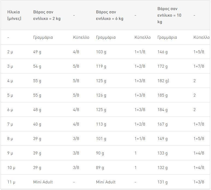Click the 'Βάρος σαν ενήλικο = 6 kg' header
This screenshot has height=190, width=211.
tap(109, 15)
